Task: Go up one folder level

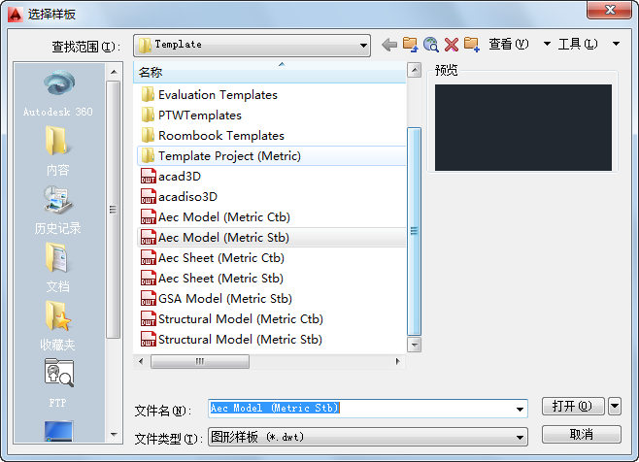Action: click(x=410, y=45)
